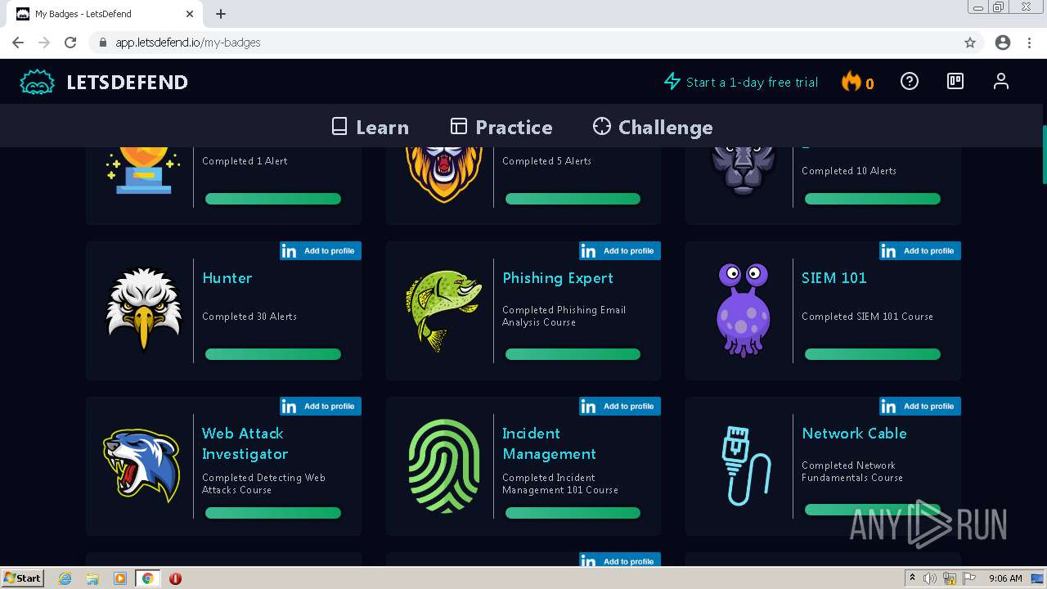Click the SIEM 101 purple monster badge
1047x589 pixels.
pos(743,310)
